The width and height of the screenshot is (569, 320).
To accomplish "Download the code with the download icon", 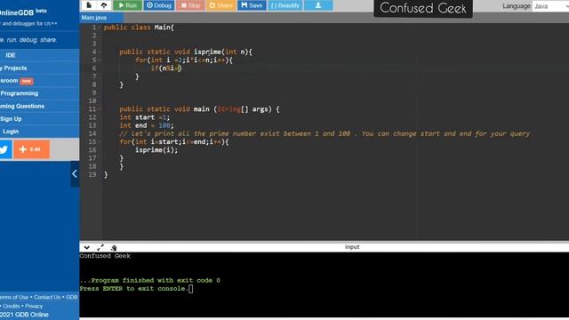I will tap(318, 5).
